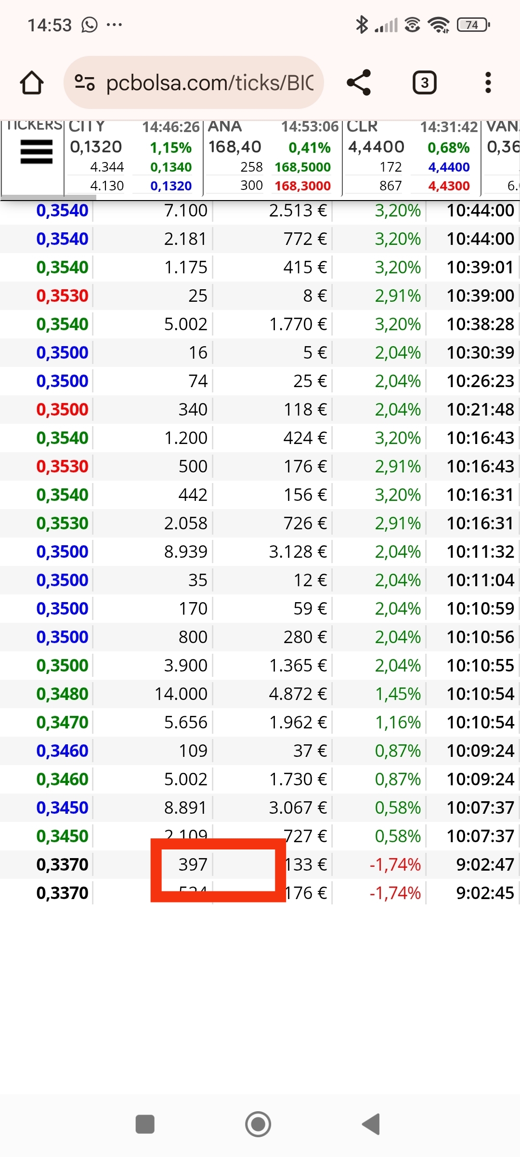
Task: Open the site info icon in address bar
Action: 85,82
